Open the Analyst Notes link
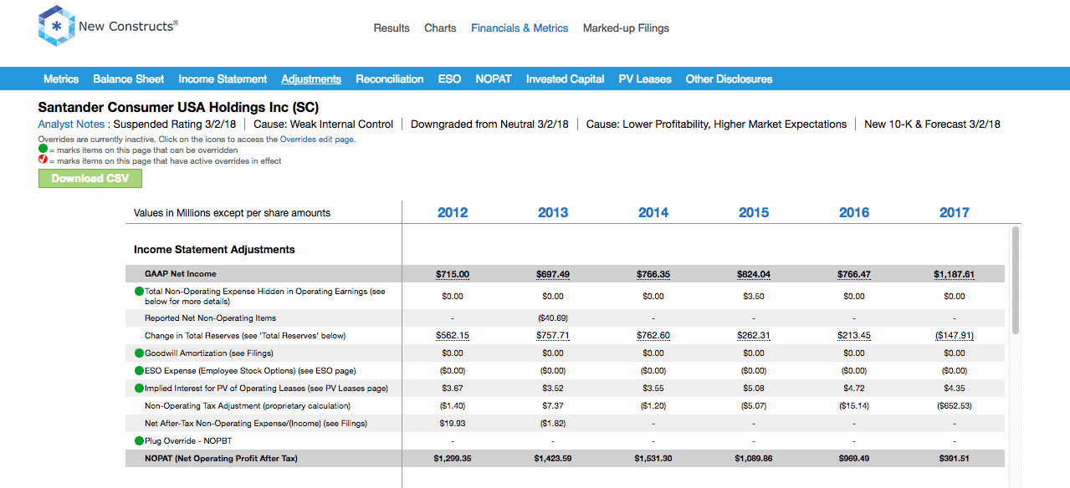 71,125
